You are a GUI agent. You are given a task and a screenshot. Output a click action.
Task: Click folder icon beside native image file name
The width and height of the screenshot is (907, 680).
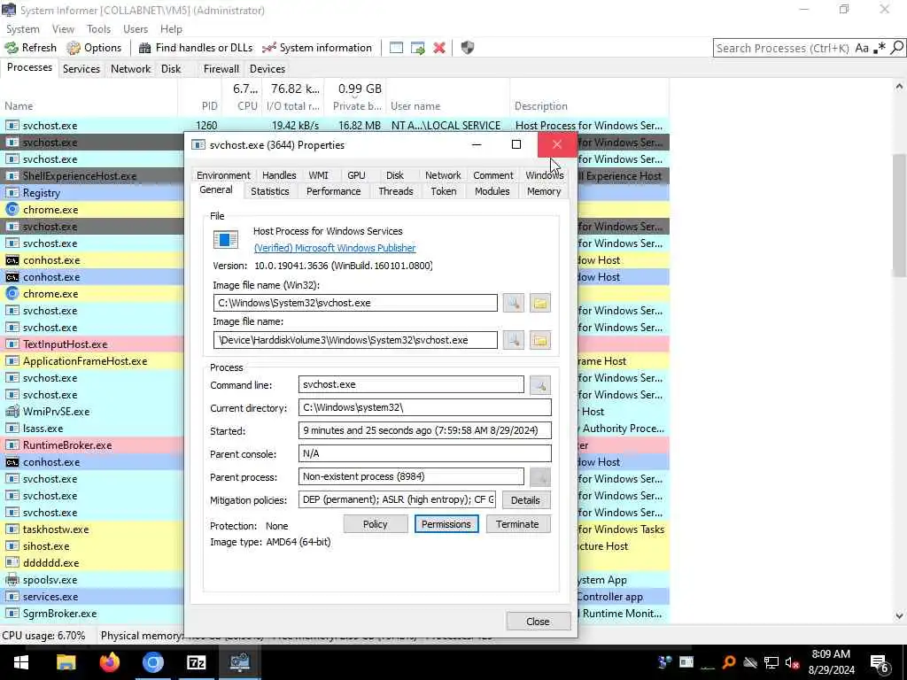(x=539, y=340)
